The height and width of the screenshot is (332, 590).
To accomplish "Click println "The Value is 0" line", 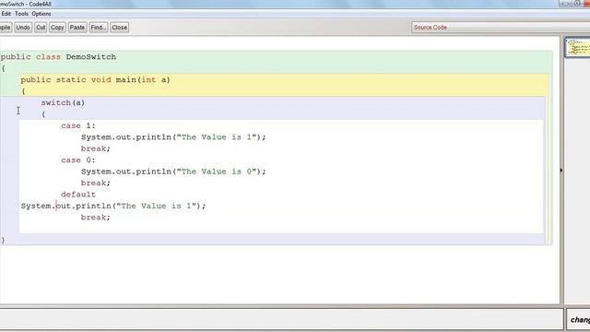I will (173, 172).
